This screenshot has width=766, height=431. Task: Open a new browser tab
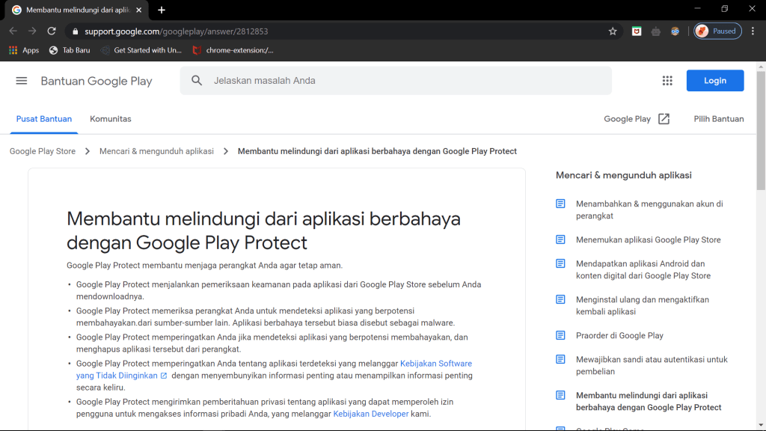tap(162, 10)
